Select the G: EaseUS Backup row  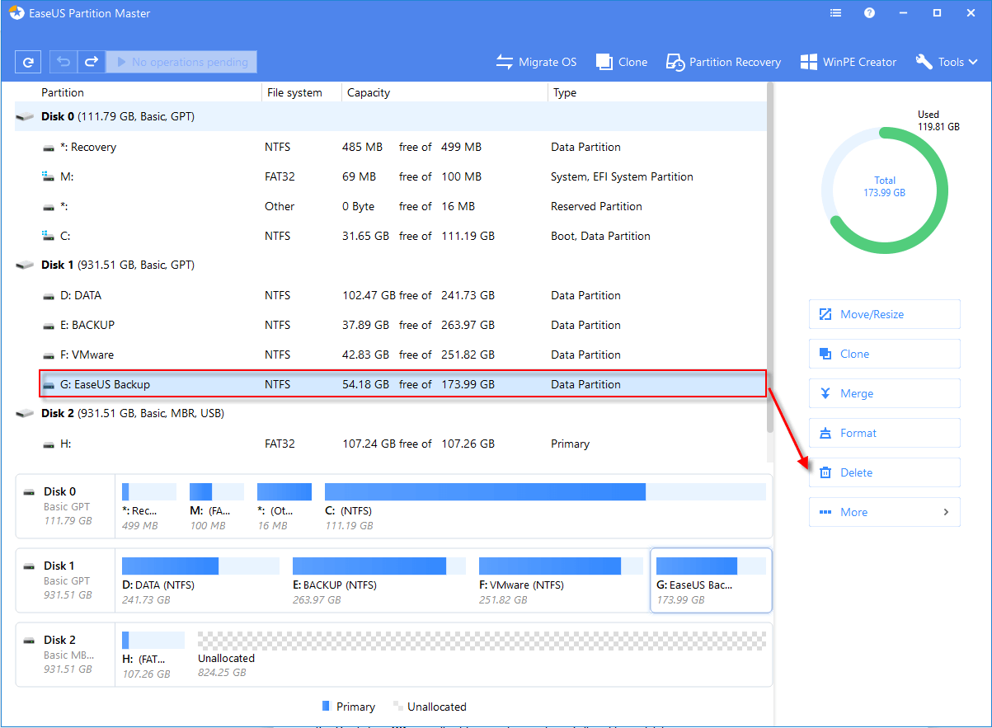(x=403, y=384)
